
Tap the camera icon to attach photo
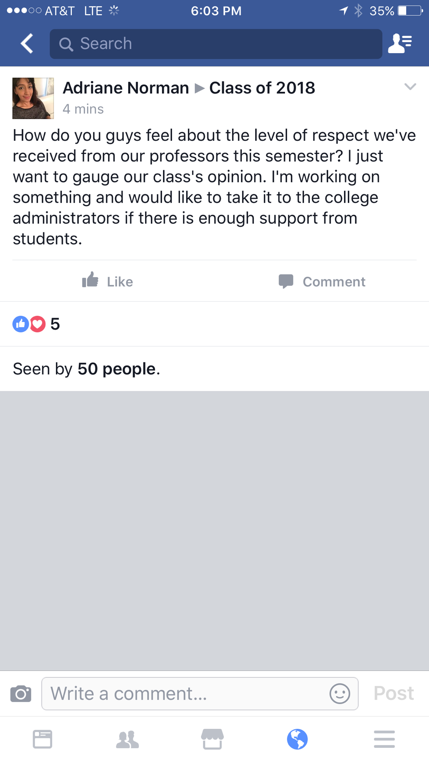[x=21, y=694]
